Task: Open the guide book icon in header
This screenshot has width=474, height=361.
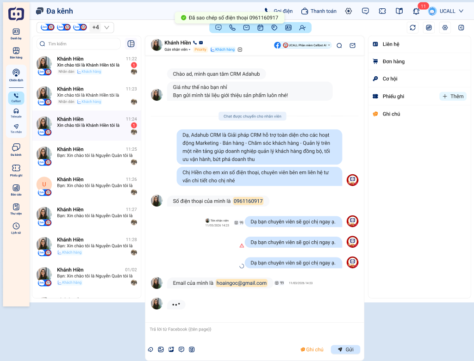Action: [x=399, y=11]
